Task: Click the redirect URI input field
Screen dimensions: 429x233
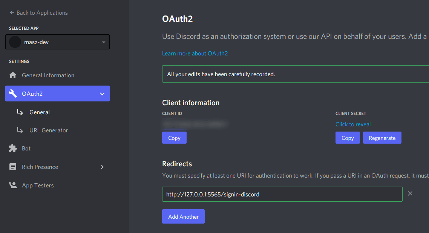Action: [282, 194]
